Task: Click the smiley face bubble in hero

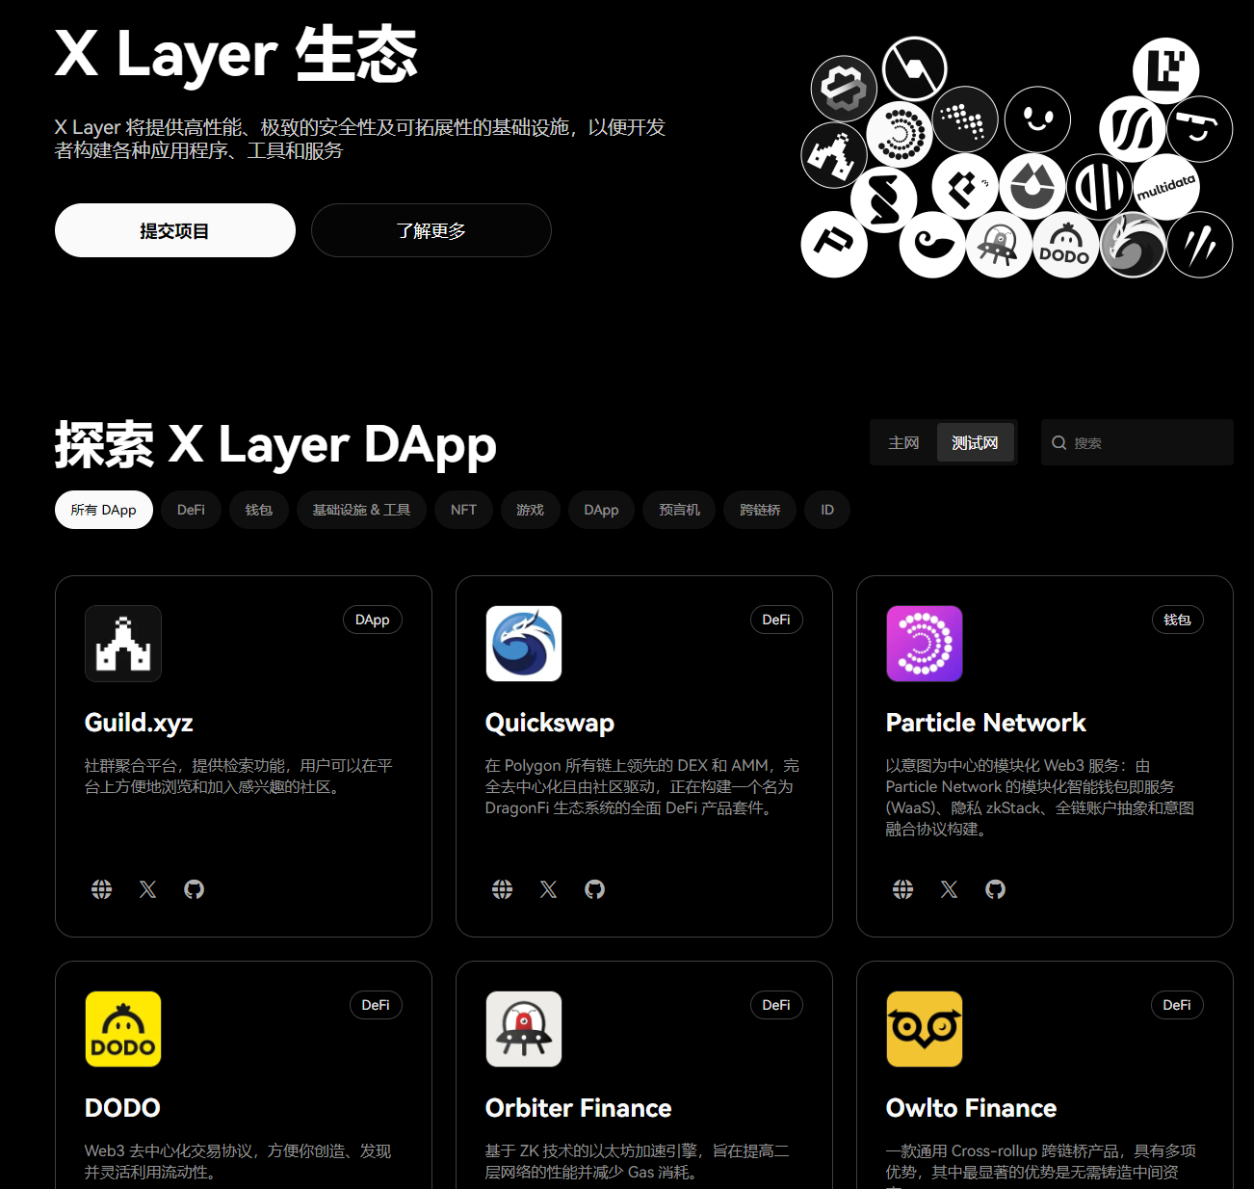Action: 1037,119
